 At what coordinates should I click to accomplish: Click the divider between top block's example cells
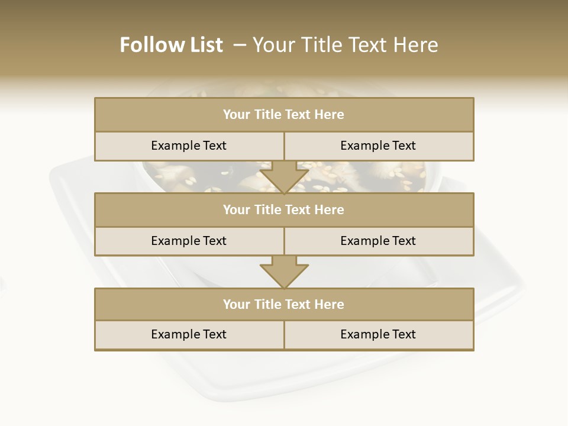point(284,146)
